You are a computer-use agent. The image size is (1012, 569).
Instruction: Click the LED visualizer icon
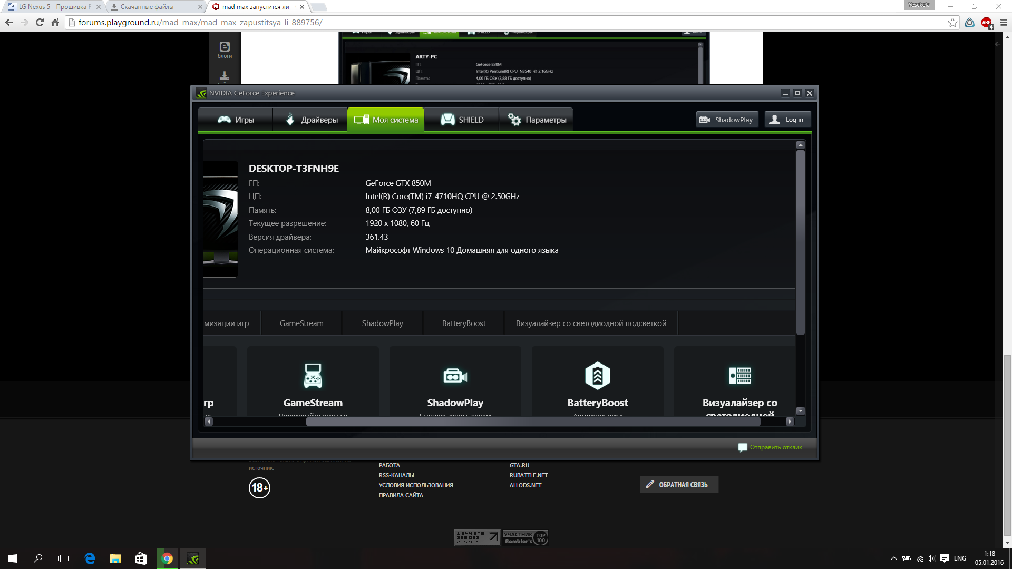(x=739, y=376)
